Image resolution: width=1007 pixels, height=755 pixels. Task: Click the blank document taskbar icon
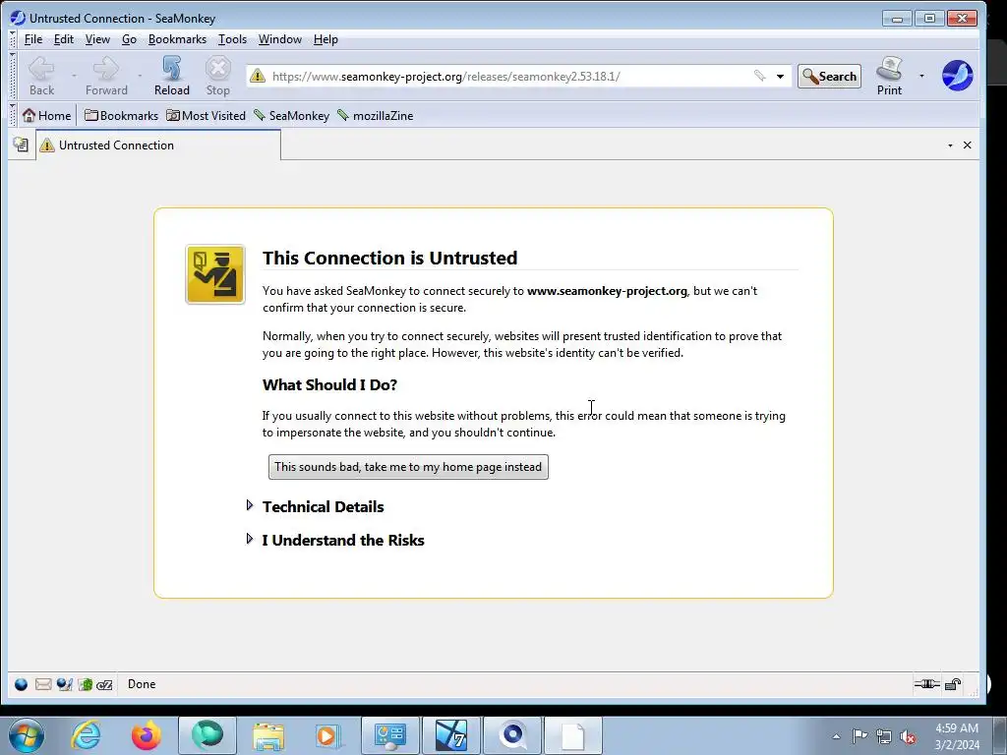pyautogui.click(x=573, y=735)
